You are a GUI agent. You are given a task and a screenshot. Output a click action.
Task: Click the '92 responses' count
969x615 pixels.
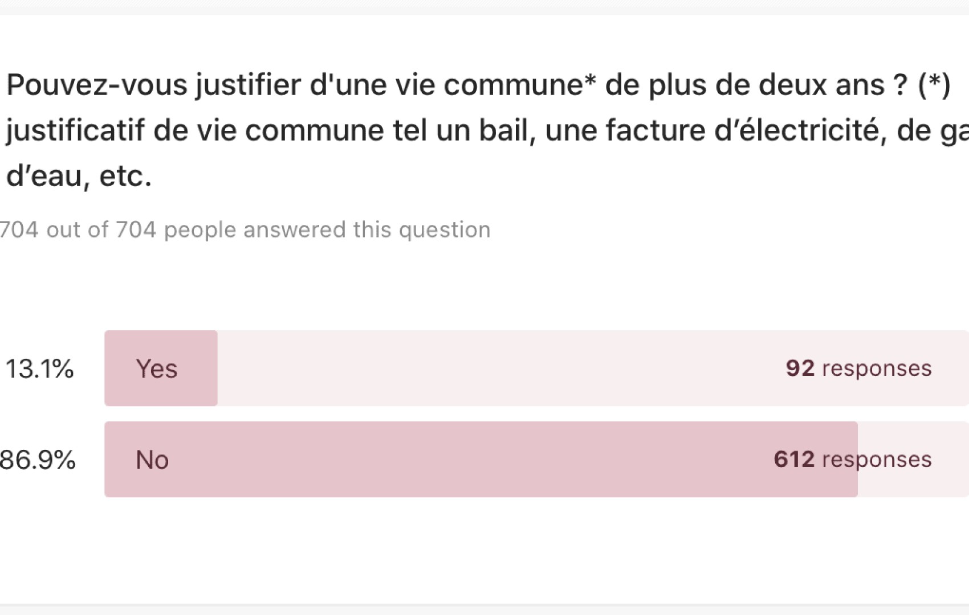point(858,368)
